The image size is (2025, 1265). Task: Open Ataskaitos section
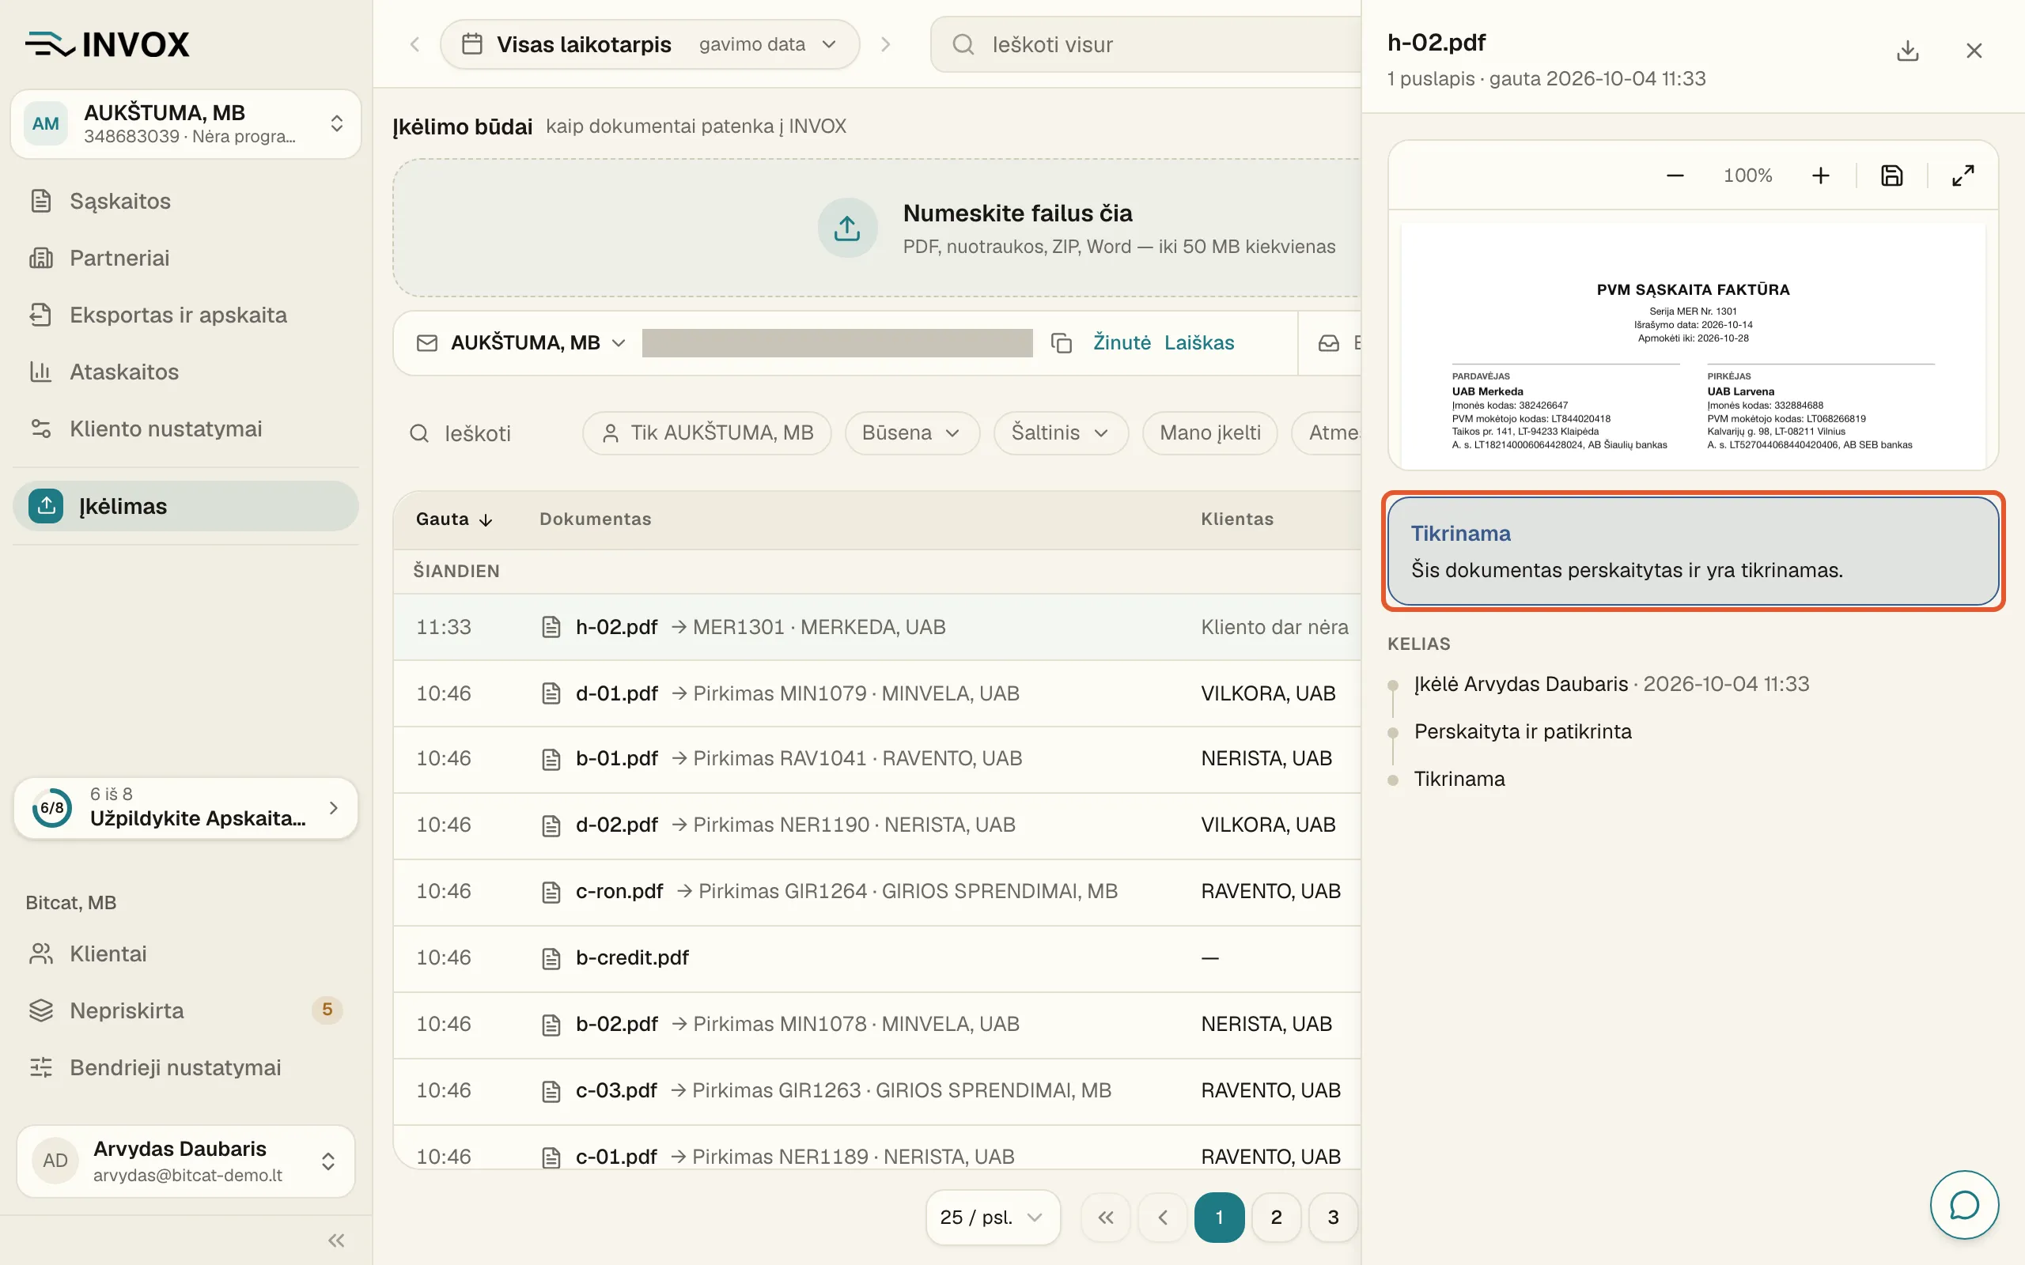(x=186, y=372)
